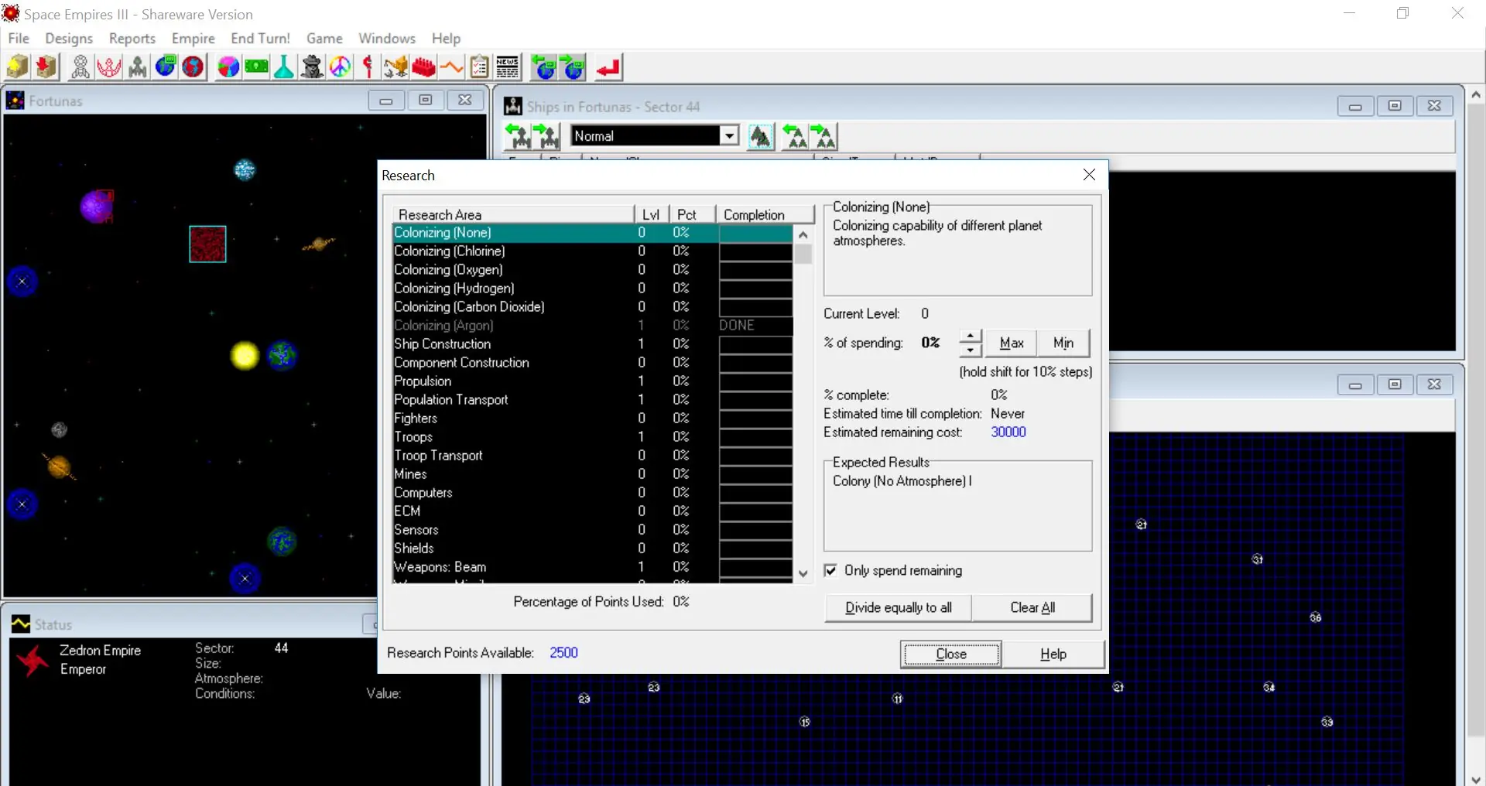Screen dimensions: 1486x786
Task: Open the Reports menu
Action: pyautogui.click(x=132, y=38)
